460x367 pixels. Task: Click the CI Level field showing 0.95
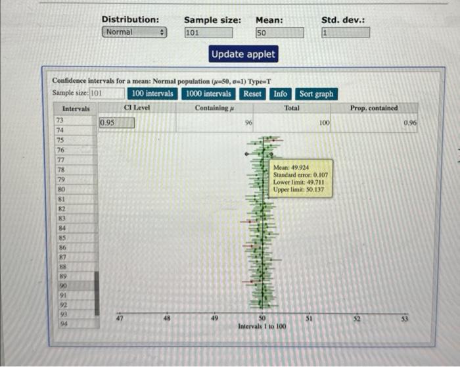[117, 123]
